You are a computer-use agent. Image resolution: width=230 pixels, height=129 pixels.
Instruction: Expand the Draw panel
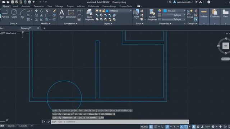pyautogui.click(x=14, y=24)
